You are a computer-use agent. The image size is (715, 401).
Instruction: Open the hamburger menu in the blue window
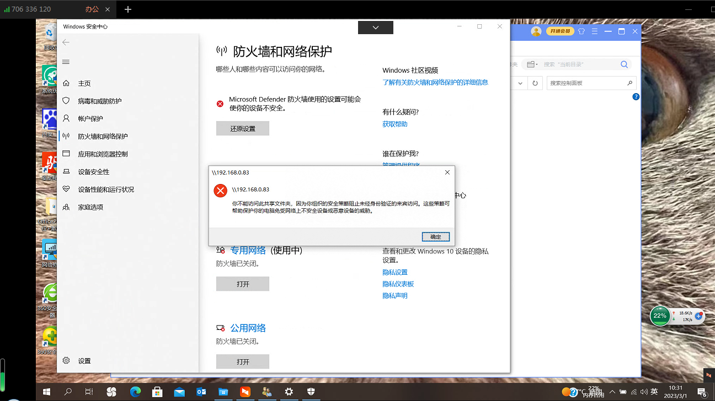tap(594, 31)
